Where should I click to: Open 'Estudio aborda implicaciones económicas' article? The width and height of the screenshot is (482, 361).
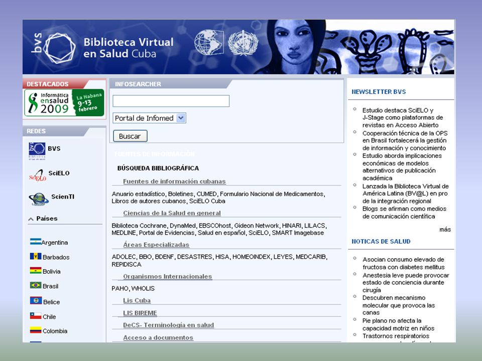click(x=402, y=167)
